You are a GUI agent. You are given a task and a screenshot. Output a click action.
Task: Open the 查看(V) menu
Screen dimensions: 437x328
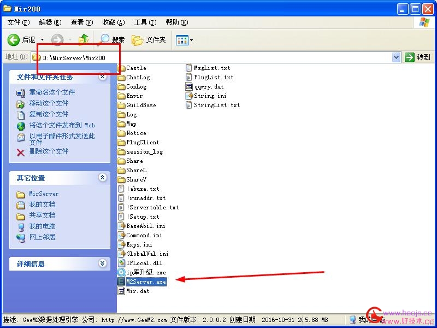click(x=81, y=22)
